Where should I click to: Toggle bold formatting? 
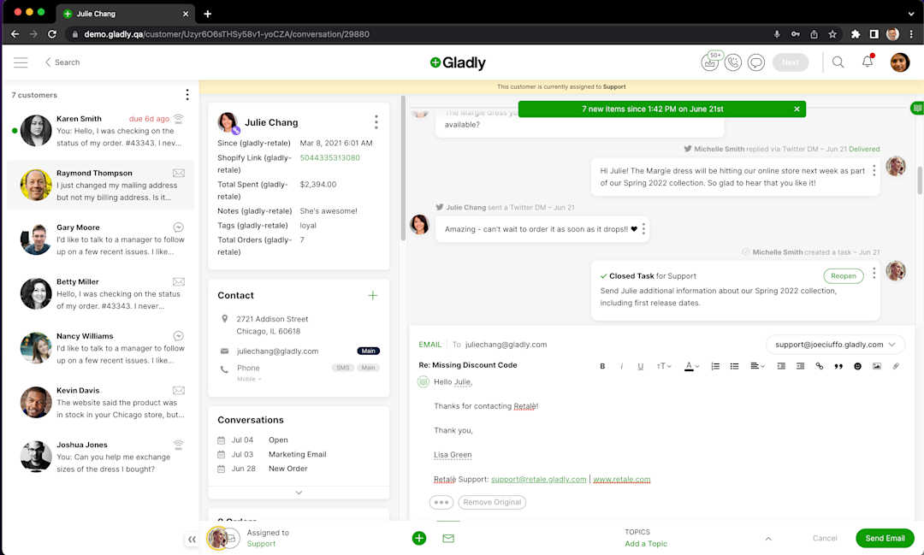tap(602, 367)
